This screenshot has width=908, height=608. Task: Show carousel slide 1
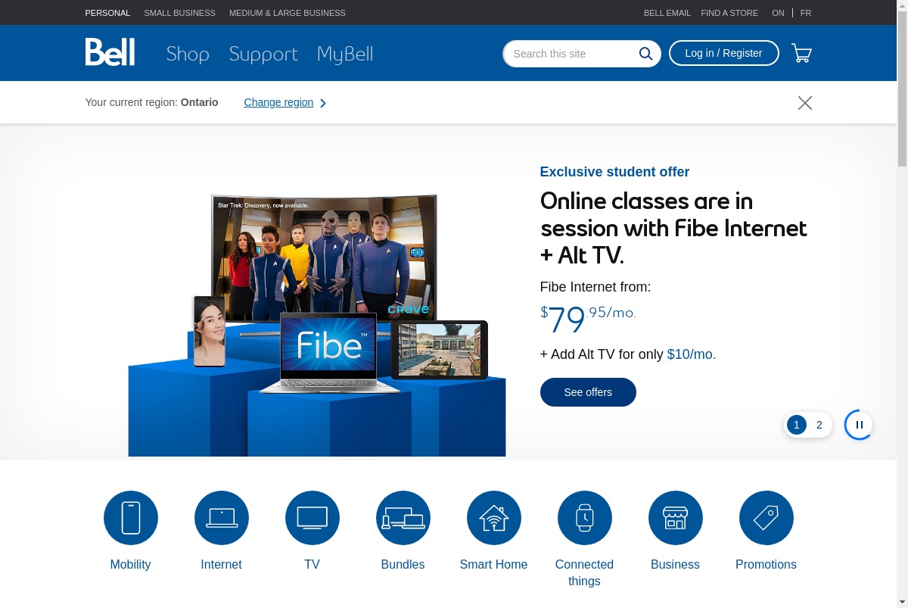[x=797, y=425]
